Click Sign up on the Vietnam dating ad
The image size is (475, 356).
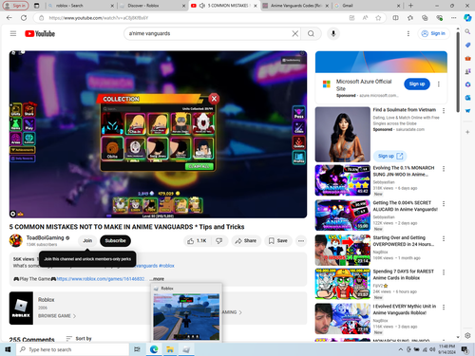(x=389, y=156)
